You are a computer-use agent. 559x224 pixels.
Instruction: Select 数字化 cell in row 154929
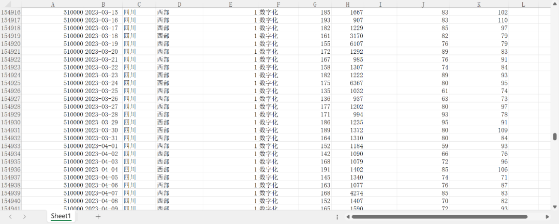[278, 114]
